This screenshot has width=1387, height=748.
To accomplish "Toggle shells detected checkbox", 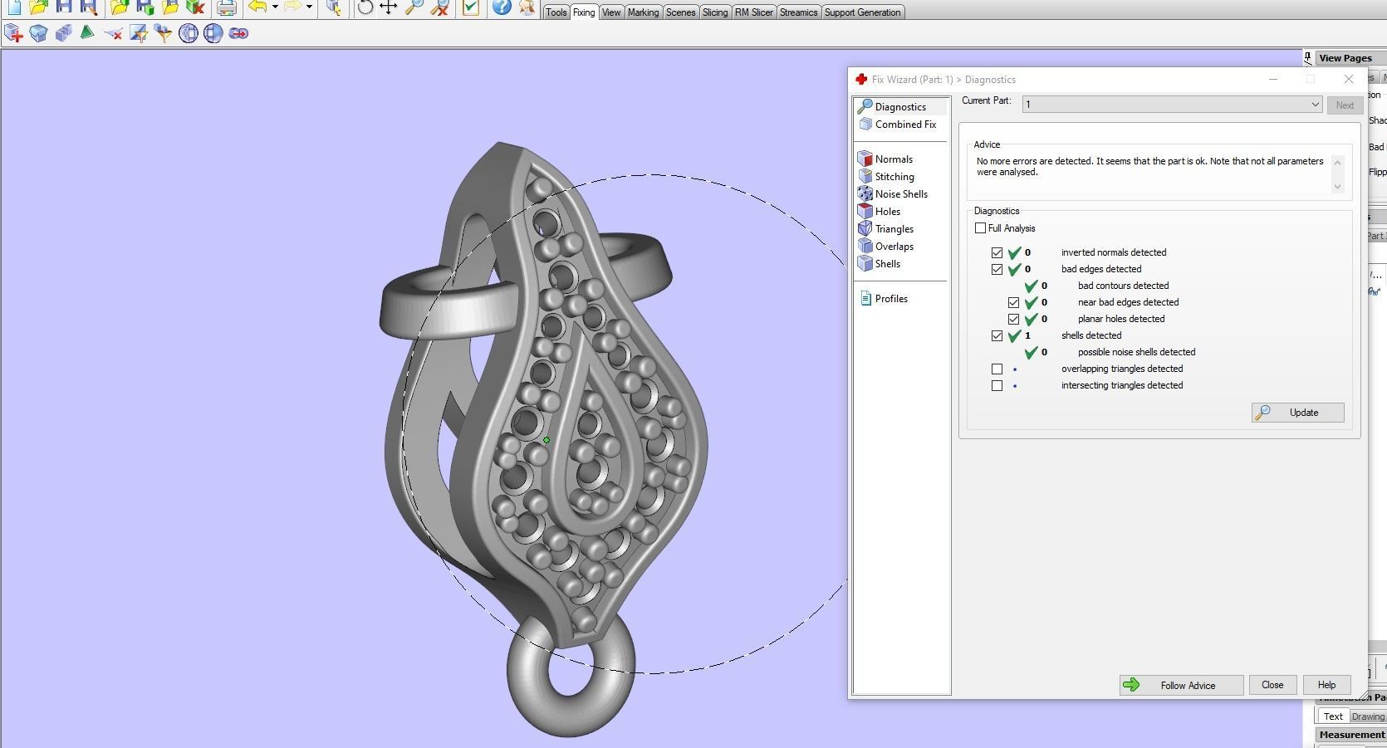I will tap(997, 335).
